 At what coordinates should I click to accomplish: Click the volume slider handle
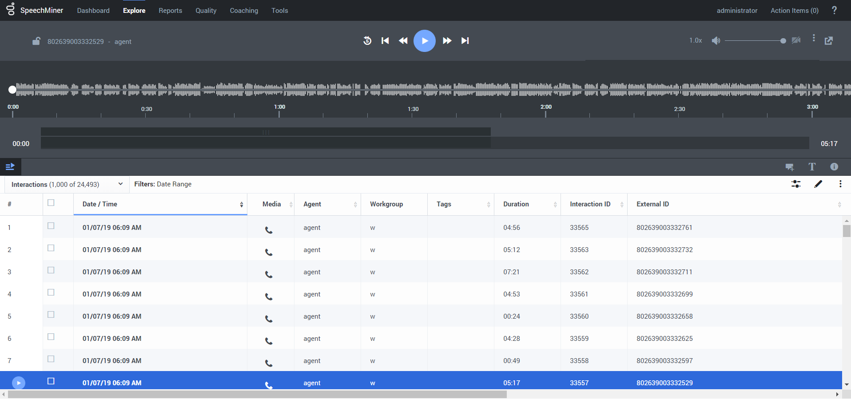[783, 41]
